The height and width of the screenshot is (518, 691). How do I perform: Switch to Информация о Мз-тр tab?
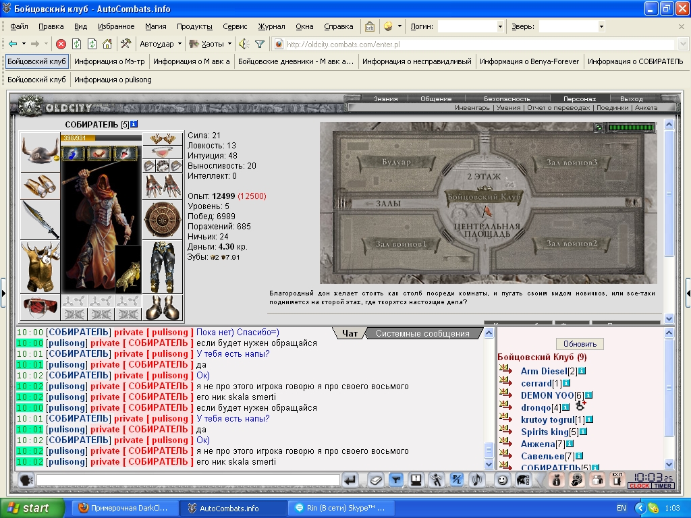(109, 61)
